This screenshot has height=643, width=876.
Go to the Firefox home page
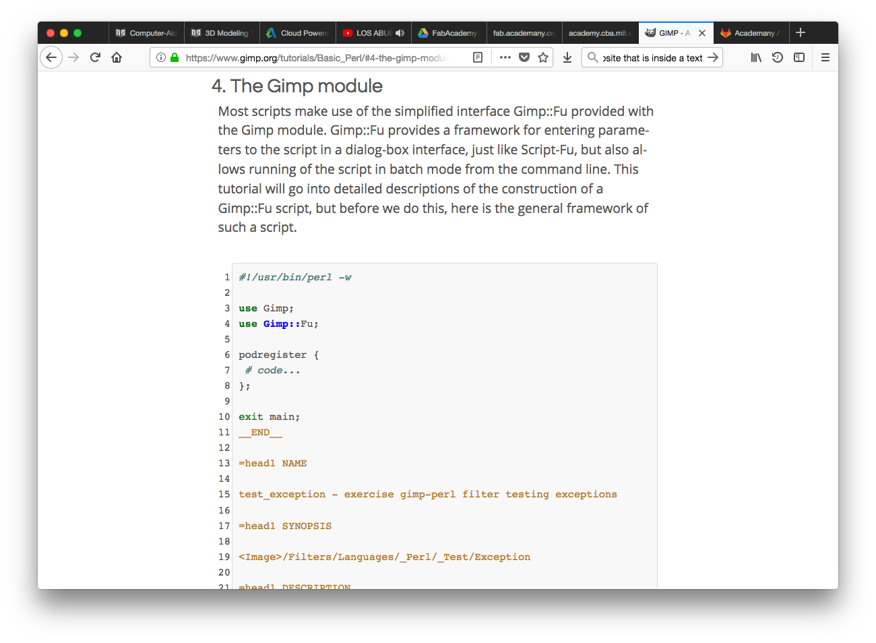[117, 58]
